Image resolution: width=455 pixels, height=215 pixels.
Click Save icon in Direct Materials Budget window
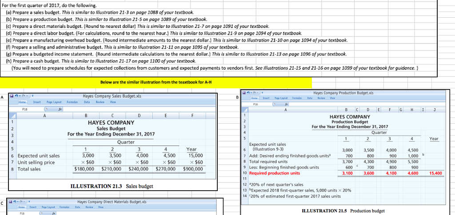[11, 202]
